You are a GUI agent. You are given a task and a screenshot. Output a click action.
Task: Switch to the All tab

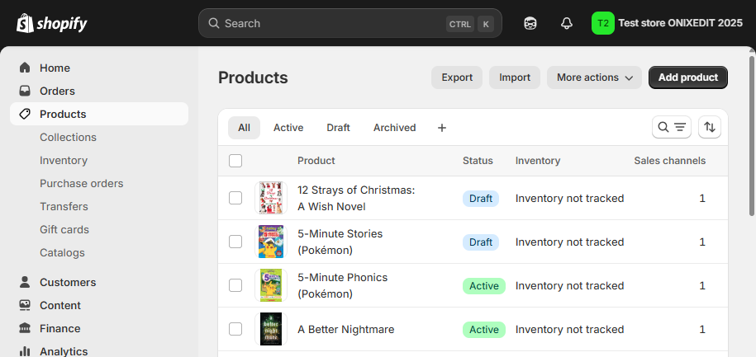pos(244,128)
